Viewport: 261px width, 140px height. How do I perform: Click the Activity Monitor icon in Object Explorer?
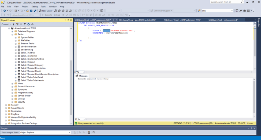pyautogui.click(x=32, y=24)
